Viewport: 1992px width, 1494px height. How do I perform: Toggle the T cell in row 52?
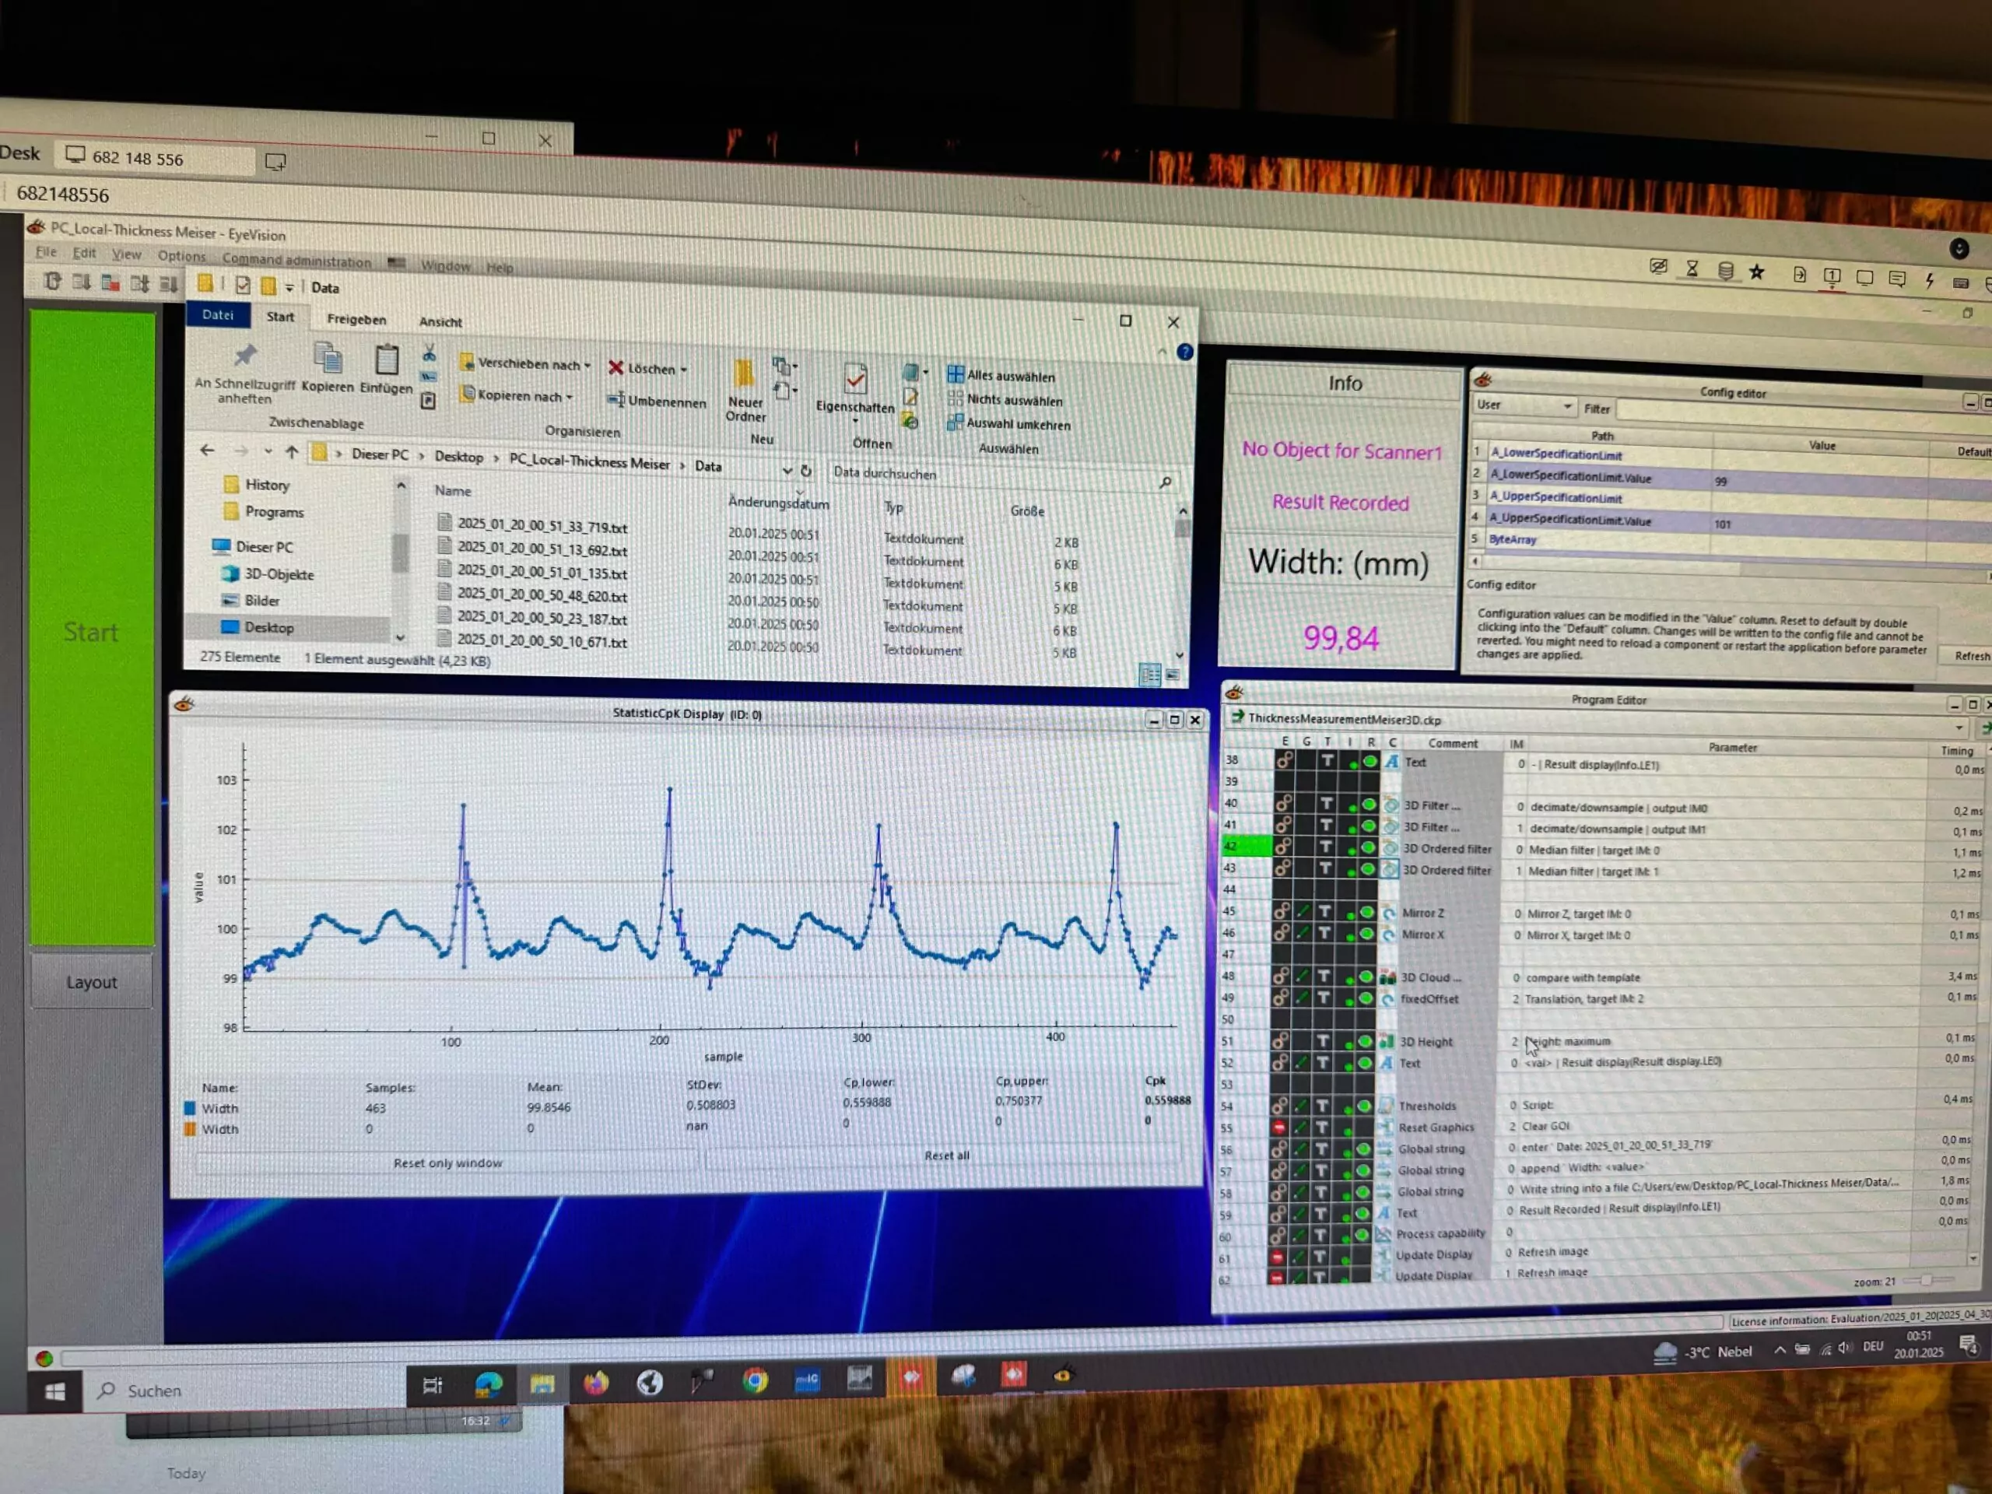click(1323, 1064)
